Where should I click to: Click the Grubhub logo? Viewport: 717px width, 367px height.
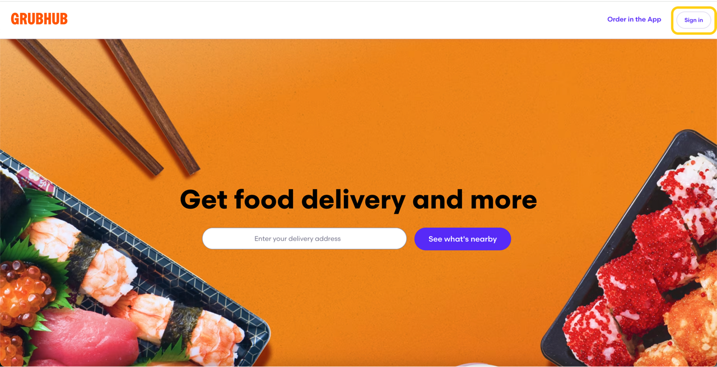point(39,19)
